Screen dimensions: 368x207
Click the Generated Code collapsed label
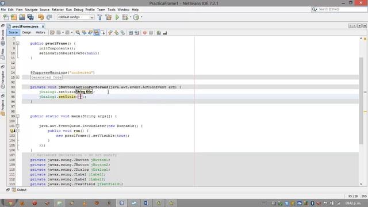click(x=47, y=77)
